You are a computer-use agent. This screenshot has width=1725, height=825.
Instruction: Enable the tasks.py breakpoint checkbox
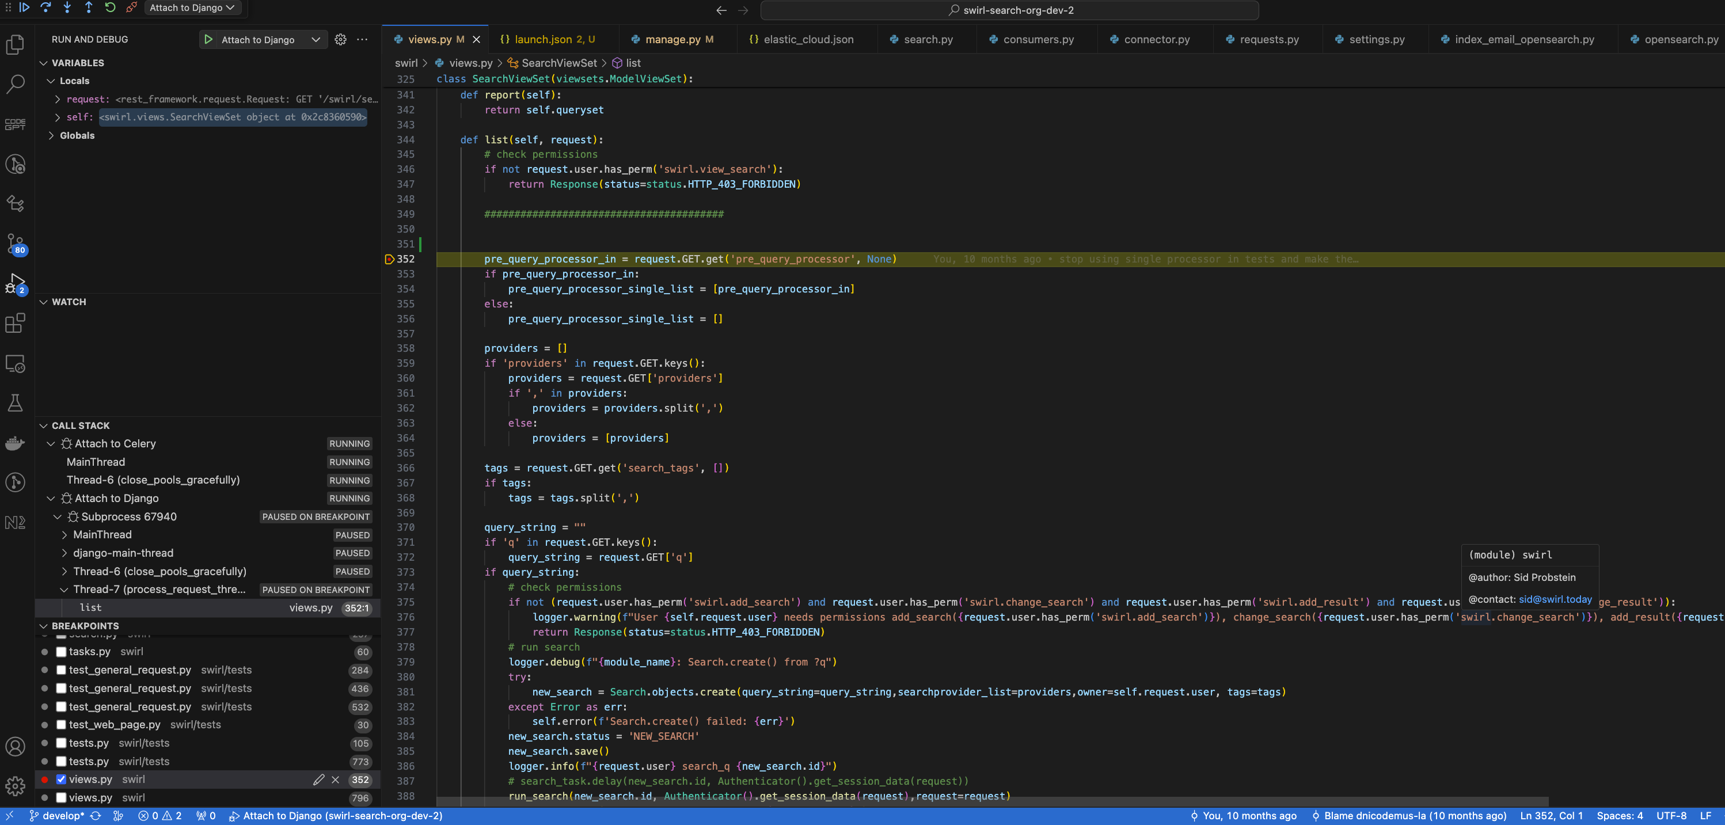click(x=61, y=652)
